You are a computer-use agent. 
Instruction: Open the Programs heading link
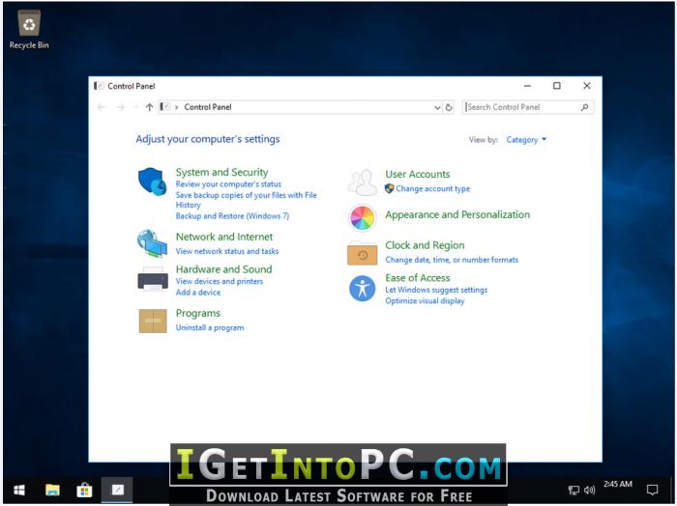click(197, 313)
